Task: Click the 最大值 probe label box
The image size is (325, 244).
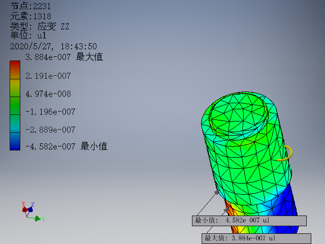Action: 256,238
